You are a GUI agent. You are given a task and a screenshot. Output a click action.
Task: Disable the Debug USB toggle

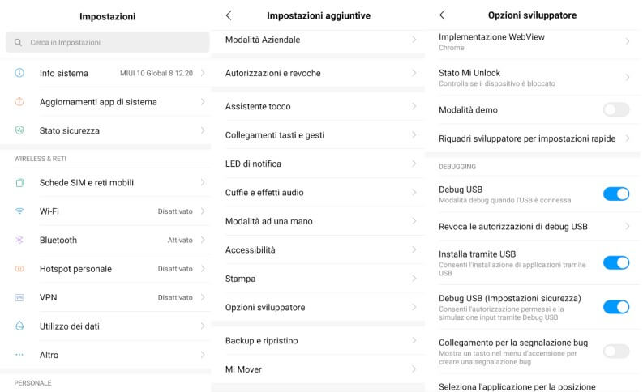(x=616, y=194)
